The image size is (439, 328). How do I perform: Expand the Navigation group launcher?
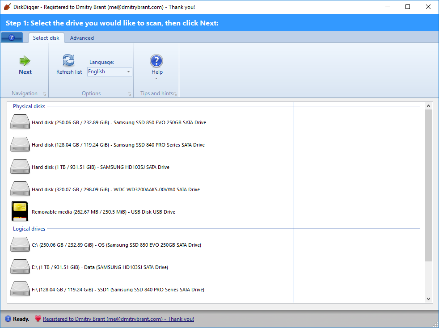[44, 94]
